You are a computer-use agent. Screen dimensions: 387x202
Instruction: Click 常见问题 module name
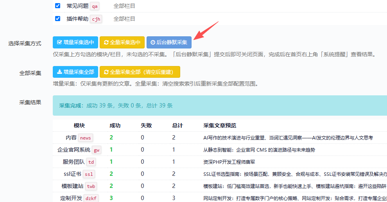(77, 6)
